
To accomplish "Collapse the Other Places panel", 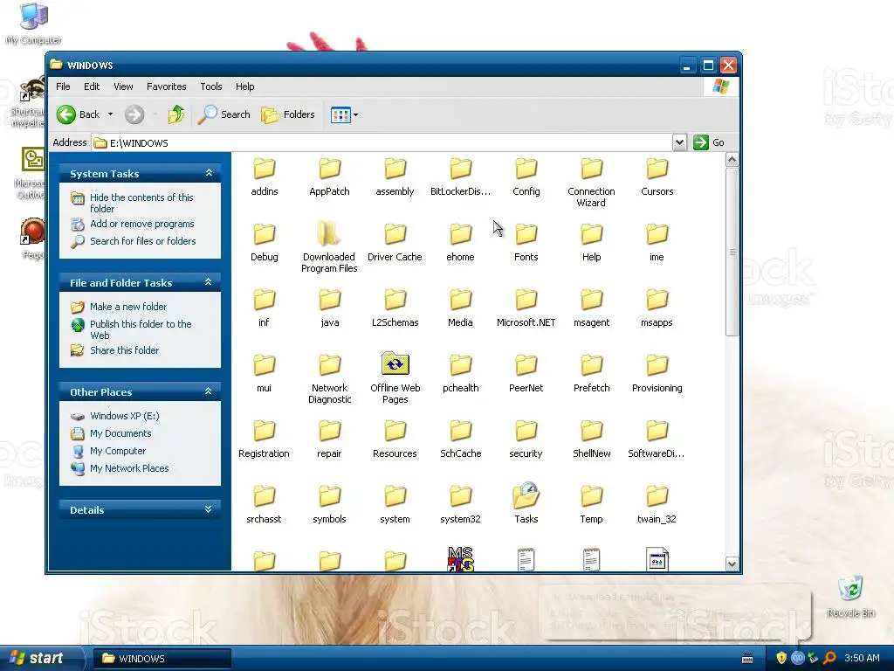I will click(x=209, y=391).
